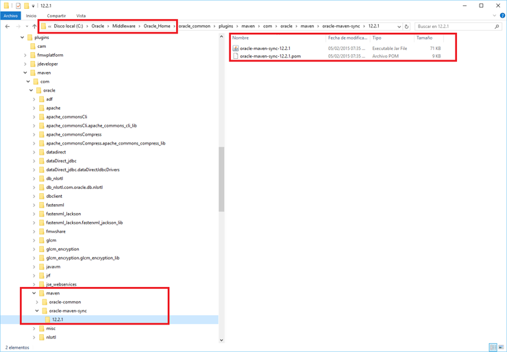
Task: Select the fasterxml_Jackson.fasterxml_jackson_lib folder
Action: [84, 223]
